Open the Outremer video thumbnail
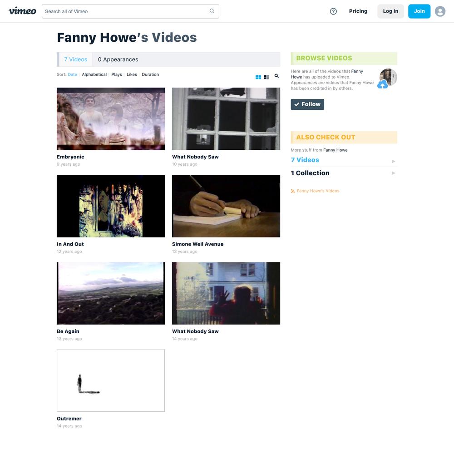The image size is (454, 454). 111,380
